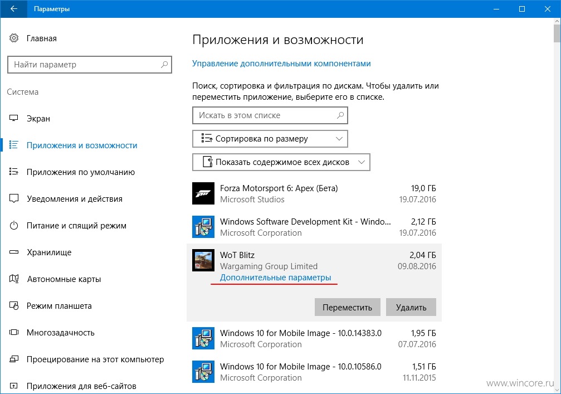Open the Главная settings home page

click(41, 38)
